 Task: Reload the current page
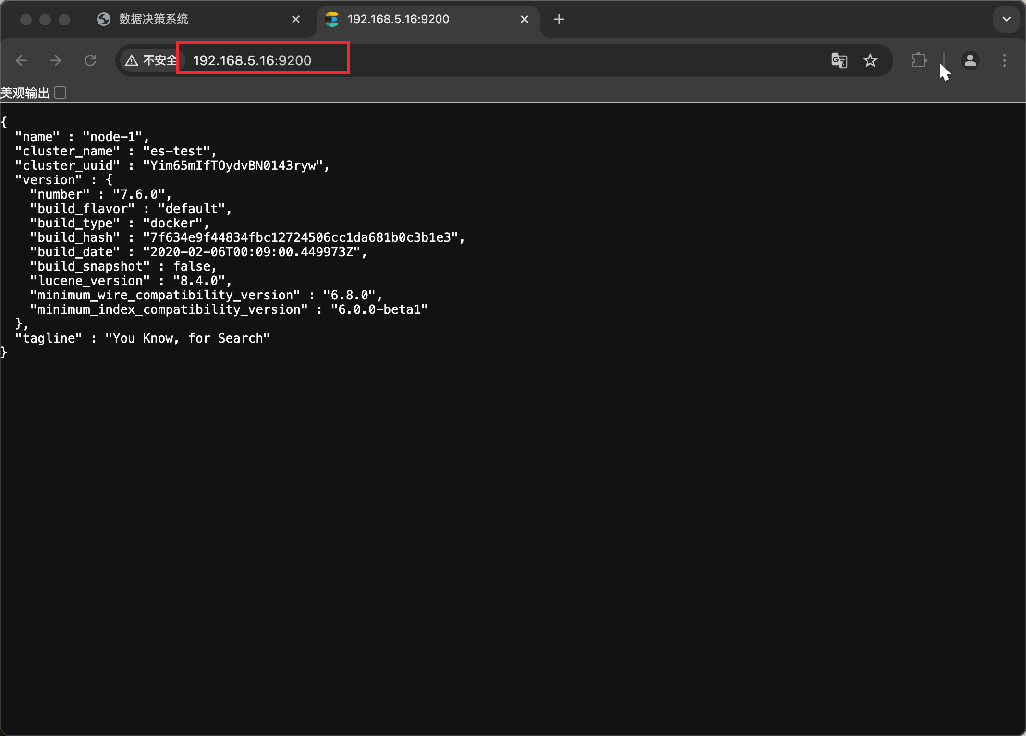tap(90, 60)
